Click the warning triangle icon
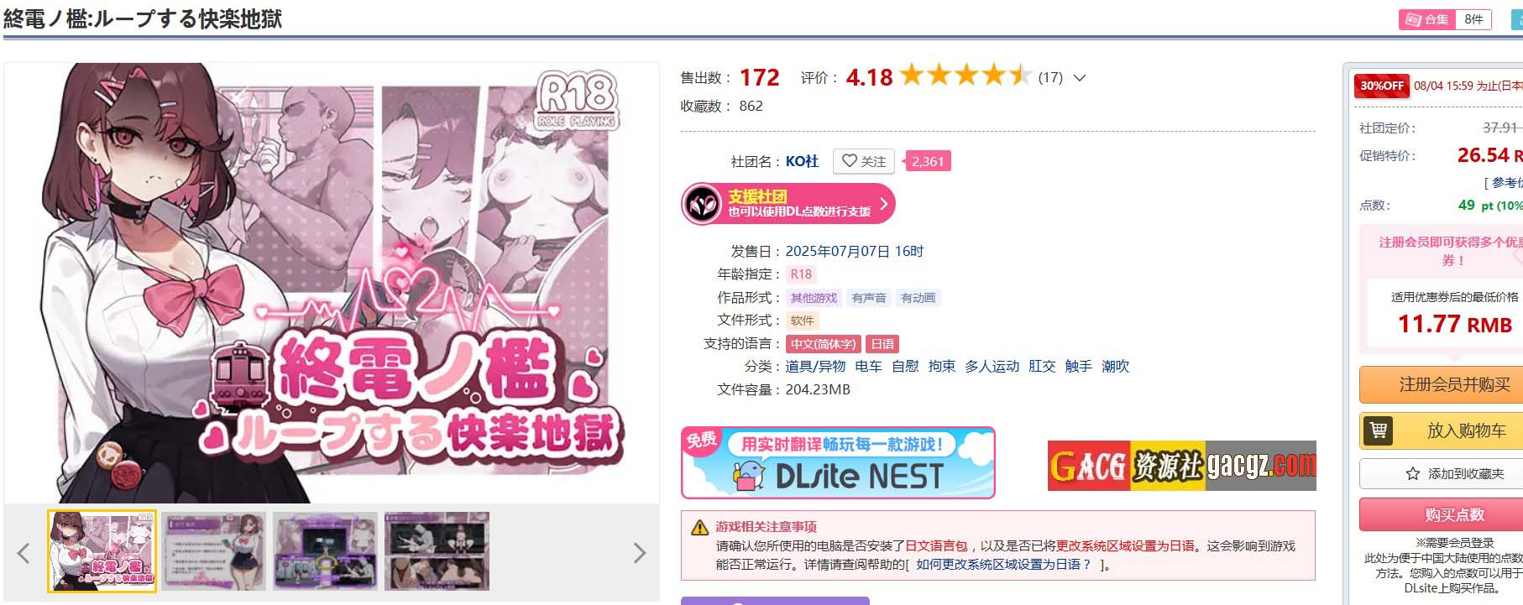 699,528
